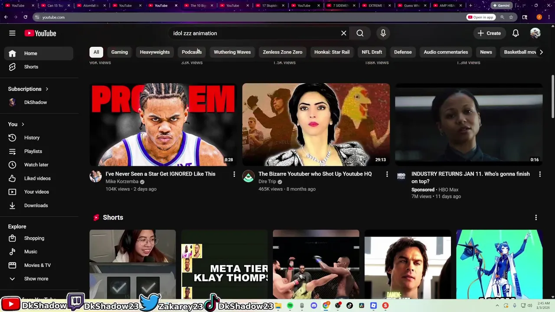555x312 pixels.
Task: Open Shopping under Explore
Action: click(39, 238)
